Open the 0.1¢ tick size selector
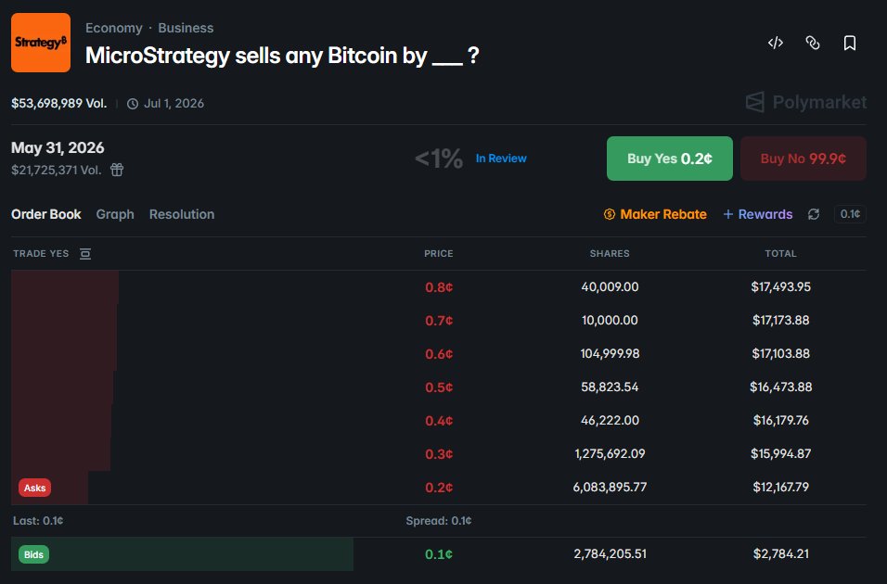 pyautogui.click(x=850, y=214)
